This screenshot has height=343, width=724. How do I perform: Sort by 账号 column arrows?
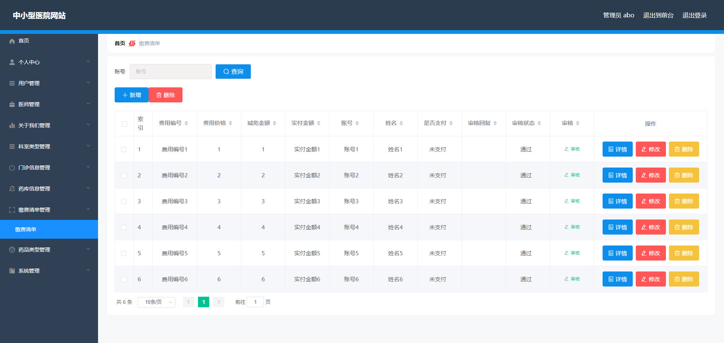pyautogui.click(x=357, y=123)
